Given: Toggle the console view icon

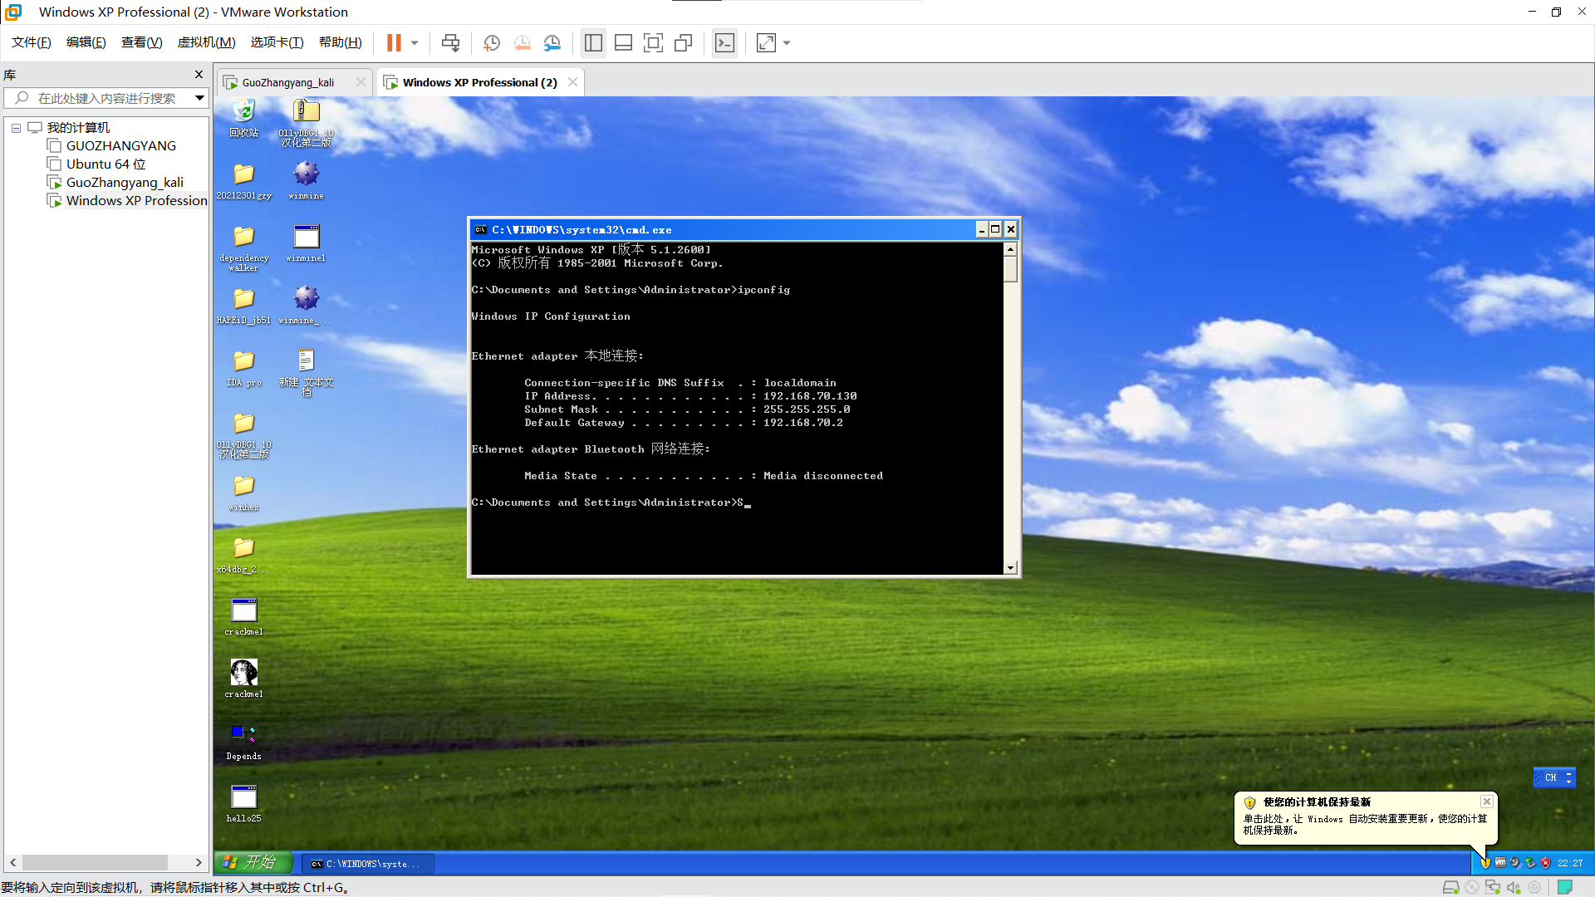Looking at the screenshot, I should [x=724, y=42].
